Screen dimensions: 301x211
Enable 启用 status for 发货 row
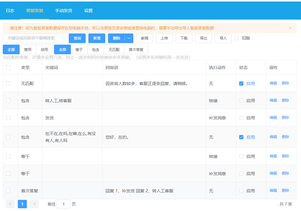point(241,118)
